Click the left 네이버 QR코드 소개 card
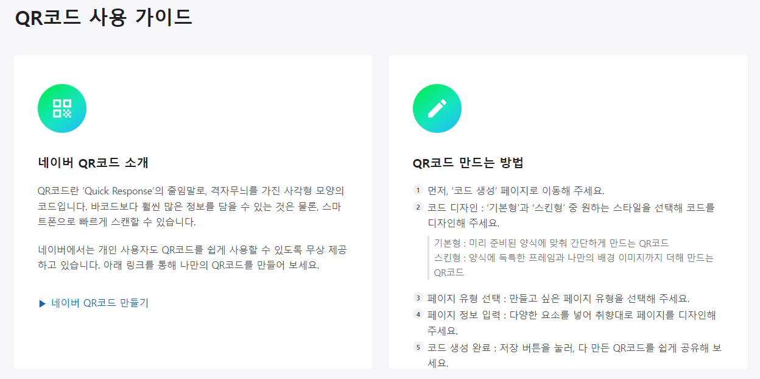 (193, 213)
